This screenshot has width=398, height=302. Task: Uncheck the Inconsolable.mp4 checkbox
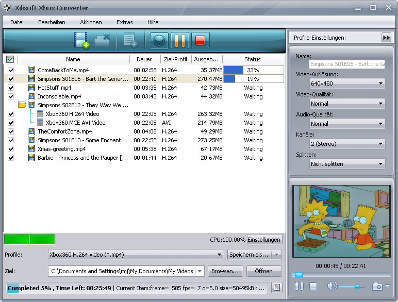point(11,96)
